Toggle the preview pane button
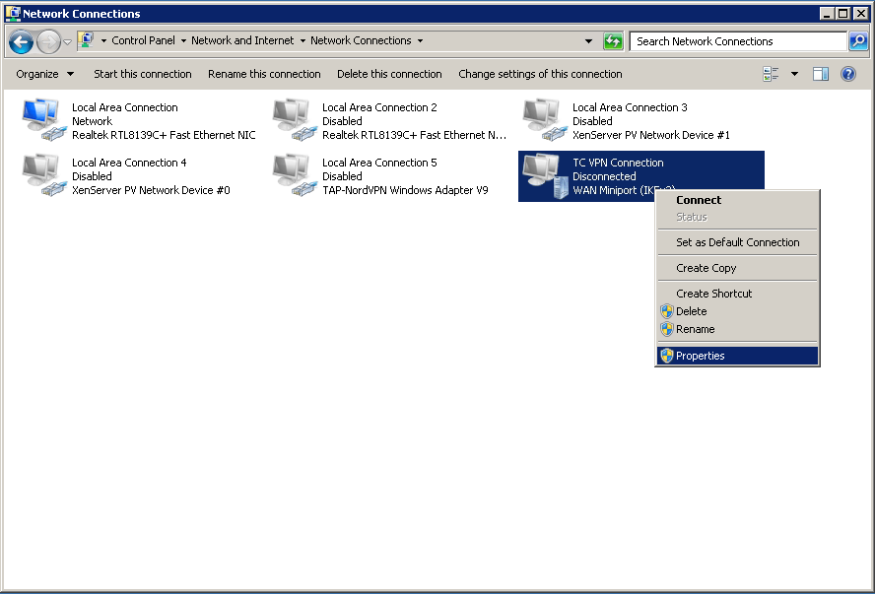The image size is (875, 594). tap(820, 74)
